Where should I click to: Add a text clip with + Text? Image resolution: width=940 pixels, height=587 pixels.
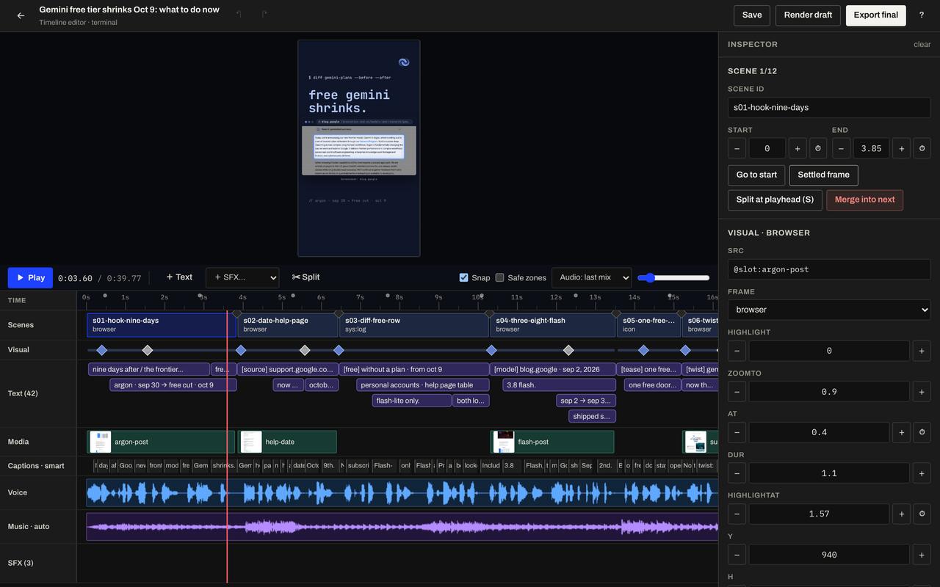pyautogui.click(x=179, y=277)
